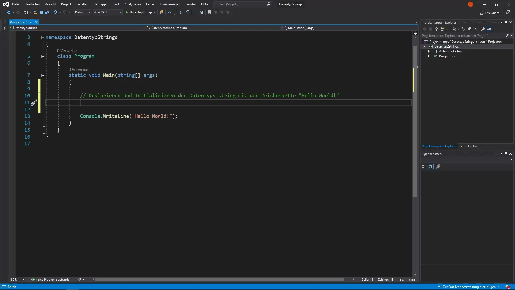Click the Home icon in Projektmappen-Explorer
The width and height of the screenshot is (515, 290).
point(436,29)
